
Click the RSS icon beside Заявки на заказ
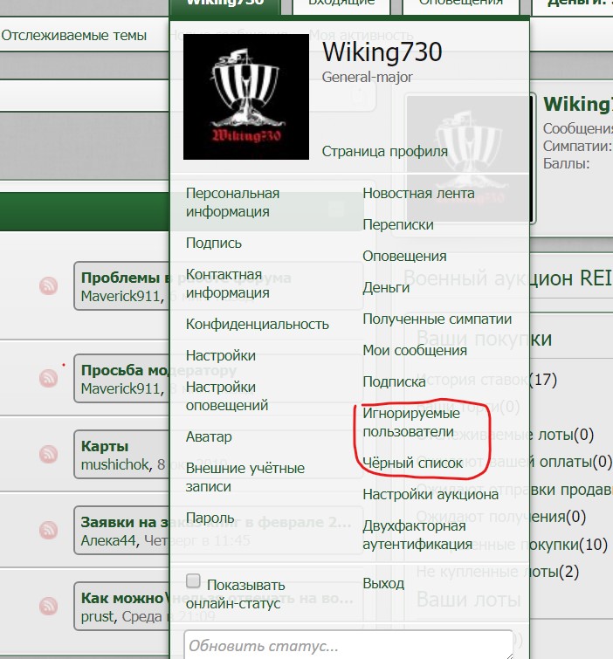click(x=48, y=531)
